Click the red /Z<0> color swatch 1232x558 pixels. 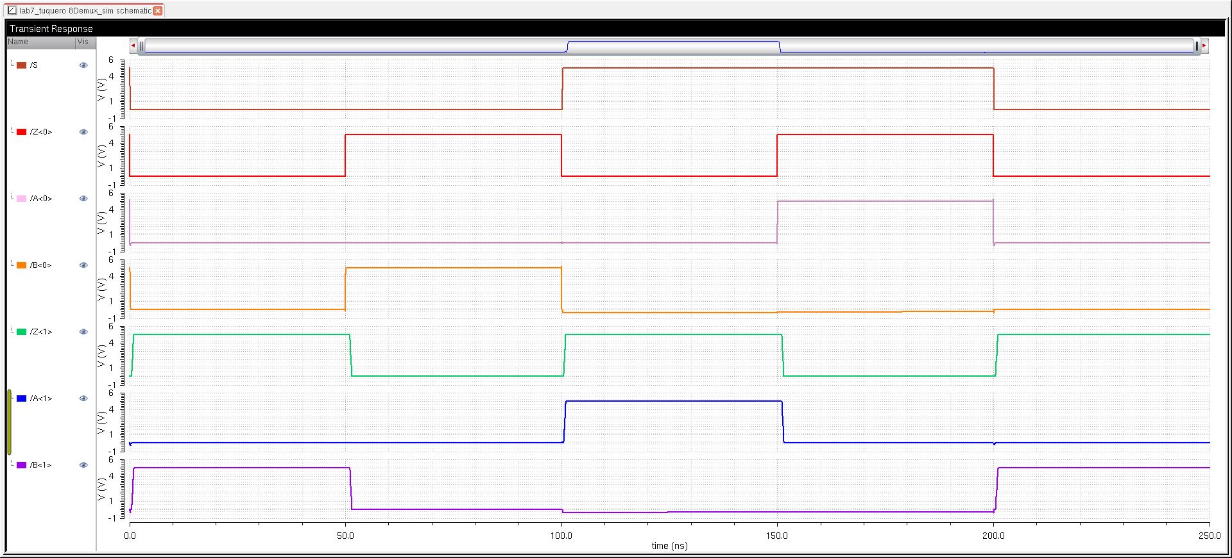click(x=21, y=132)
